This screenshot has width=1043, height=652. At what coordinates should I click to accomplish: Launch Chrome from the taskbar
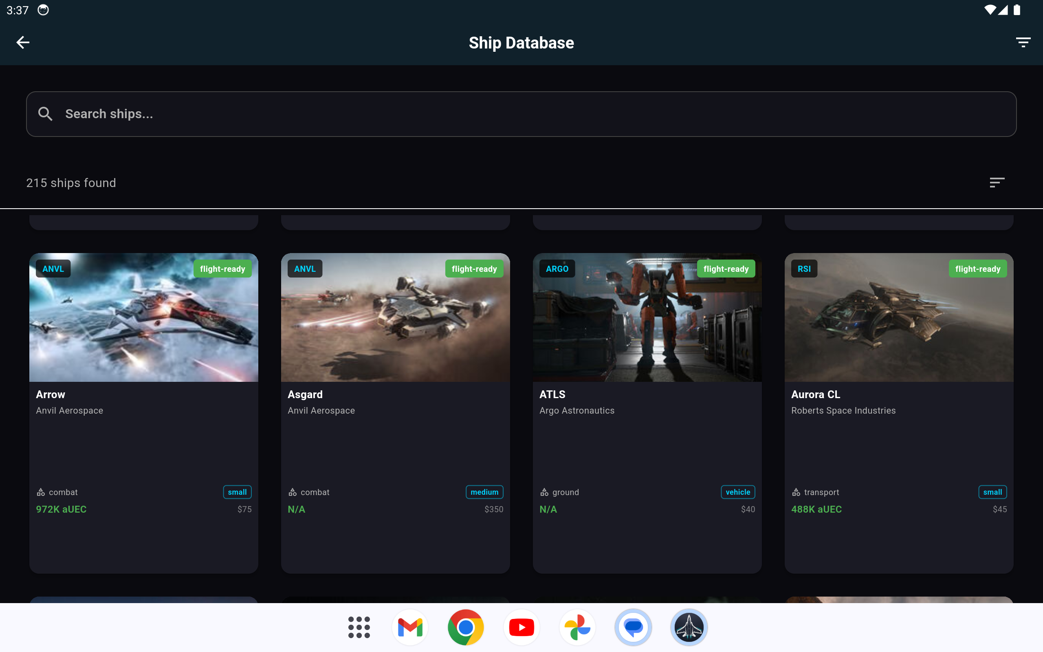(x=465, y=627)
